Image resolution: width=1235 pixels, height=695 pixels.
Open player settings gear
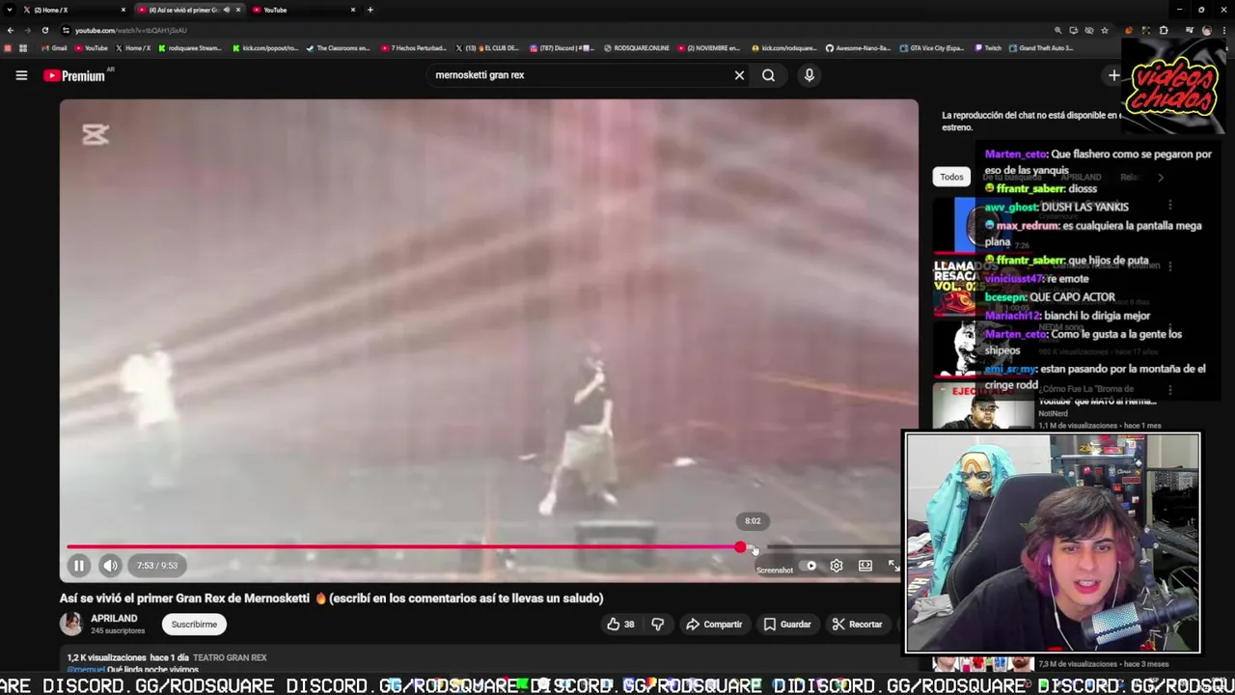click(837, 566)
